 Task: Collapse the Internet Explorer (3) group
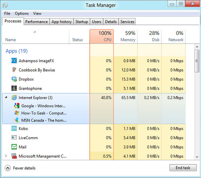coord(6,97)
